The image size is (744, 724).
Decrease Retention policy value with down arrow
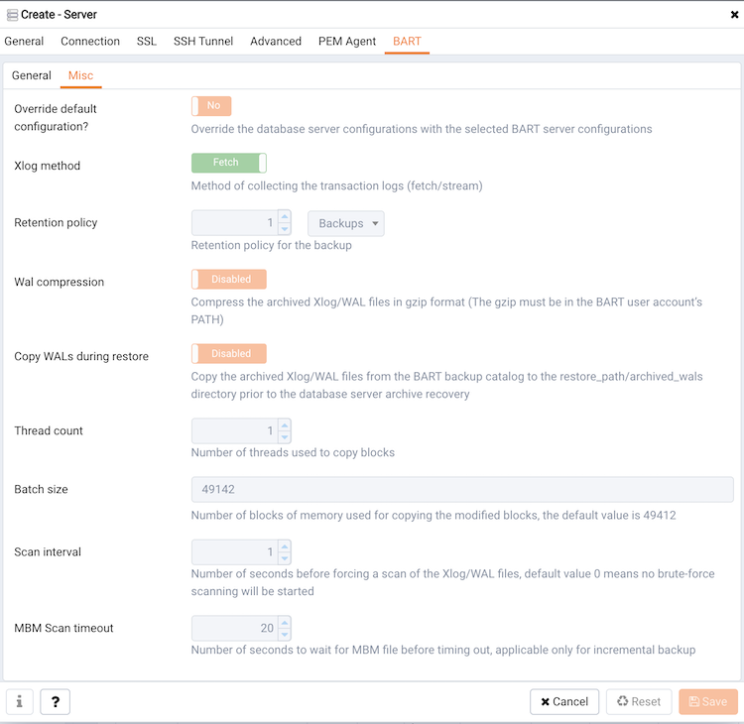tap(285, 229)
